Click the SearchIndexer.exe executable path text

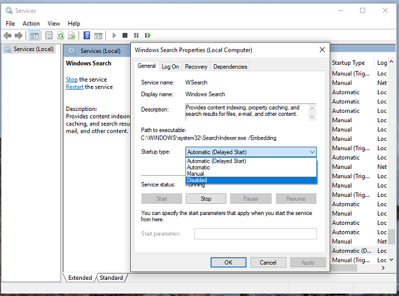coord(208,138)
